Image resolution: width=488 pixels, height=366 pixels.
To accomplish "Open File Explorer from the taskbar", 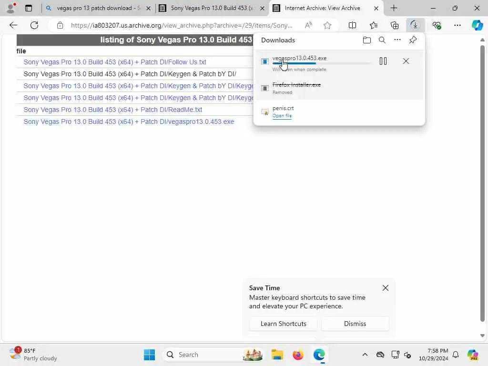I will pos(277,355).
